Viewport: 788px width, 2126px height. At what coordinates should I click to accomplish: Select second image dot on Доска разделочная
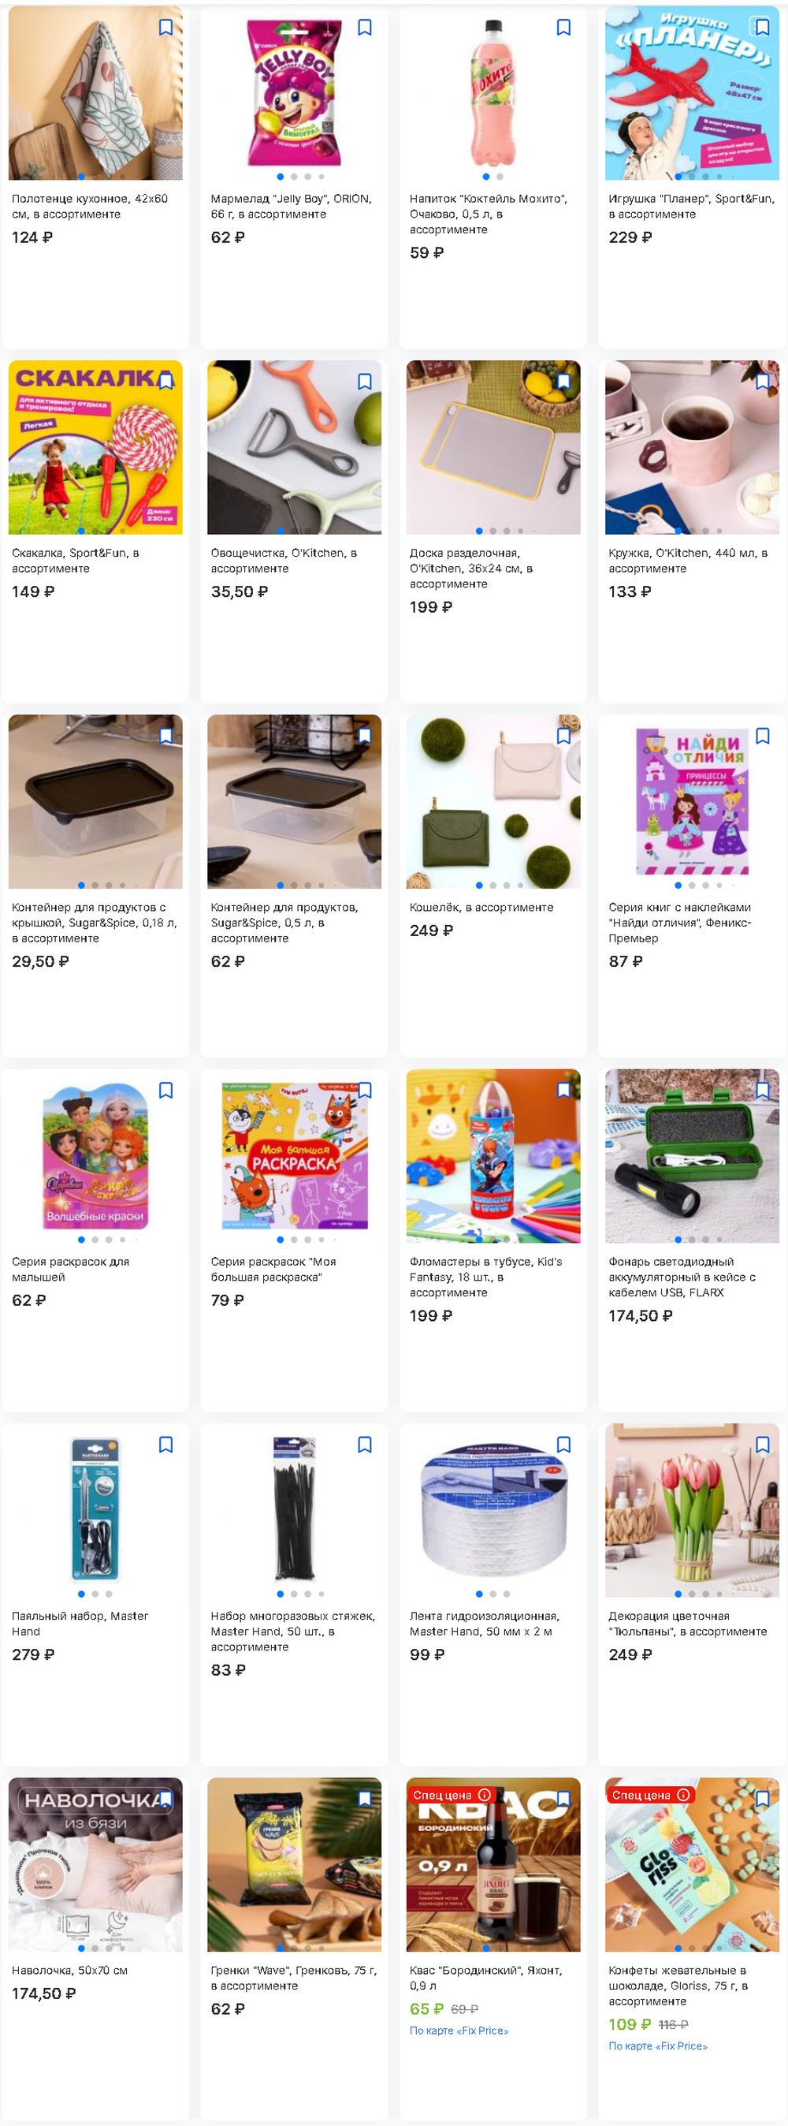click(x=493, y=531)
